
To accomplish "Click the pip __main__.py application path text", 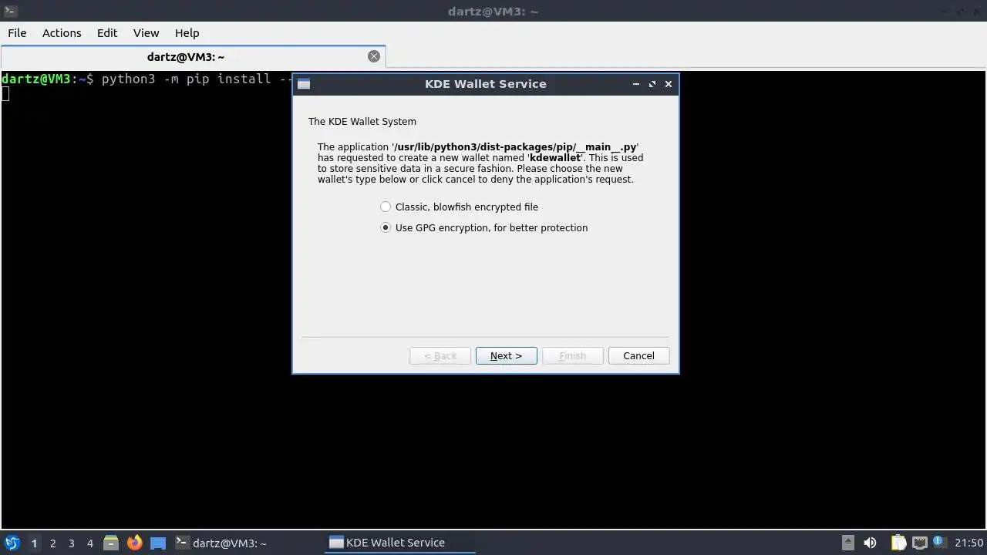I will click(516, 146).
